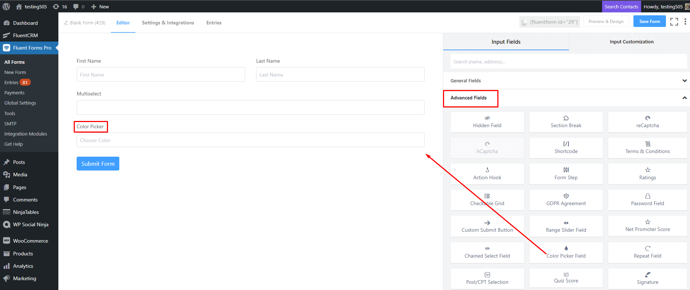
Task: Expand the General Fields section
Action: tap(566, 81)
